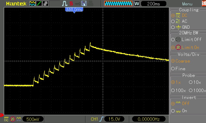
Task: Click the floppy disk save icon
Action: click(84, 4)
